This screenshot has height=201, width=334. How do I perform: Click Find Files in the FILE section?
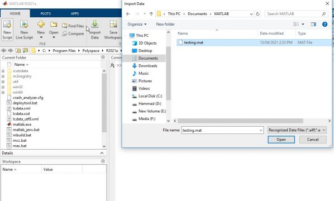(x=73, y=26)
